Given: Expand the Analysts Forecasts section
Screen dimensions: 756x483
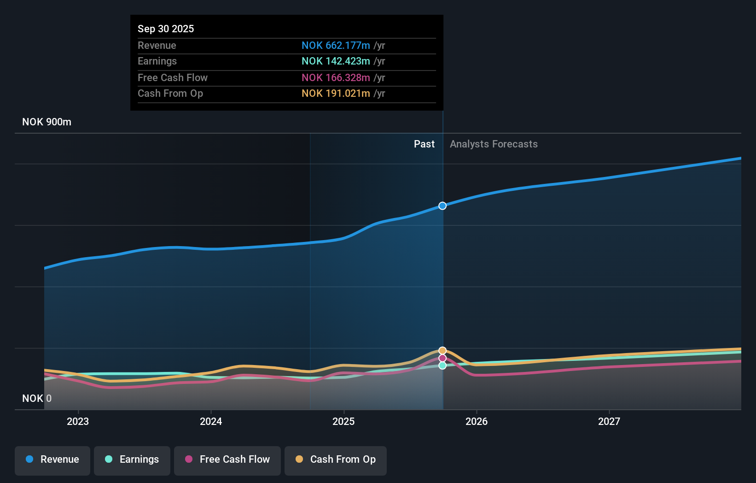Looking at the screenshot, I should [493, 144].
